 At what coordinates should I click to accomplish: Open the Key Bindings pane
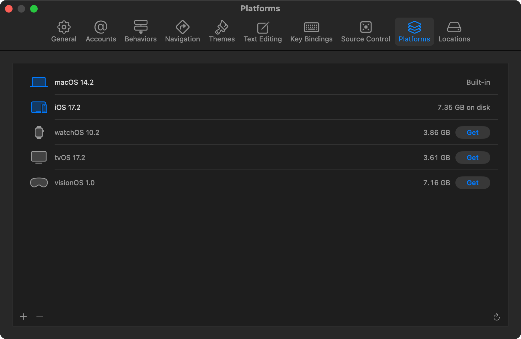(311, 31)
